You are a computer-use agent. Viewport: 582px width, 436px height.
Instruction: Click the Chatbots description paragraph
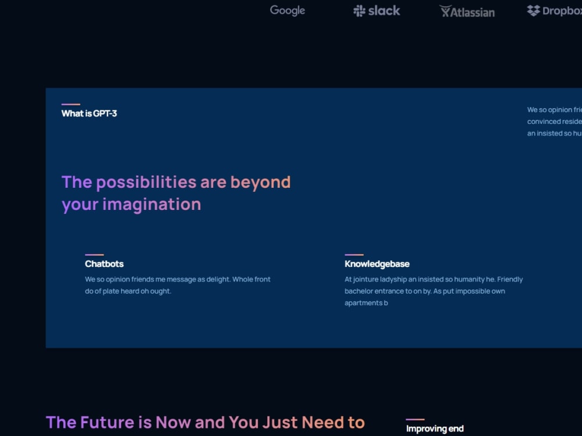178,285
